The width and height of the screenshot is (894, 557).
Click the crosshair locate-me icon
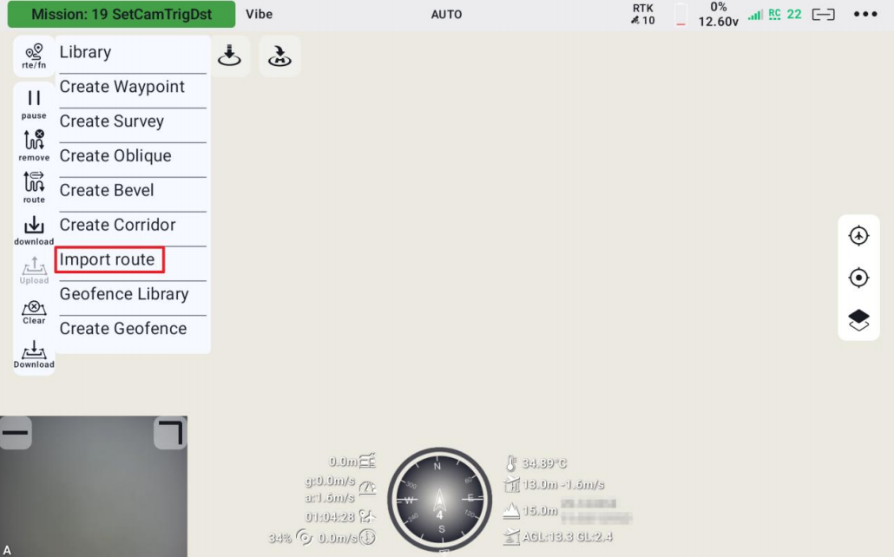[858, 278]
